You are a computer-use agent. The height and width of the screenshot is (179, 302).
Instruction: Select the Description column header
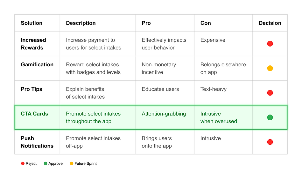[81, 23]
